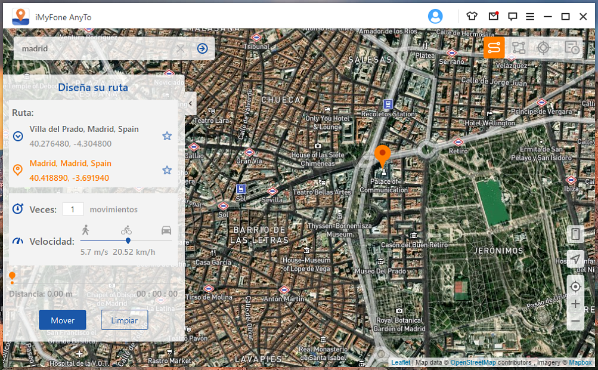
Task: Open the hamburger main menu
Action: 529,17
